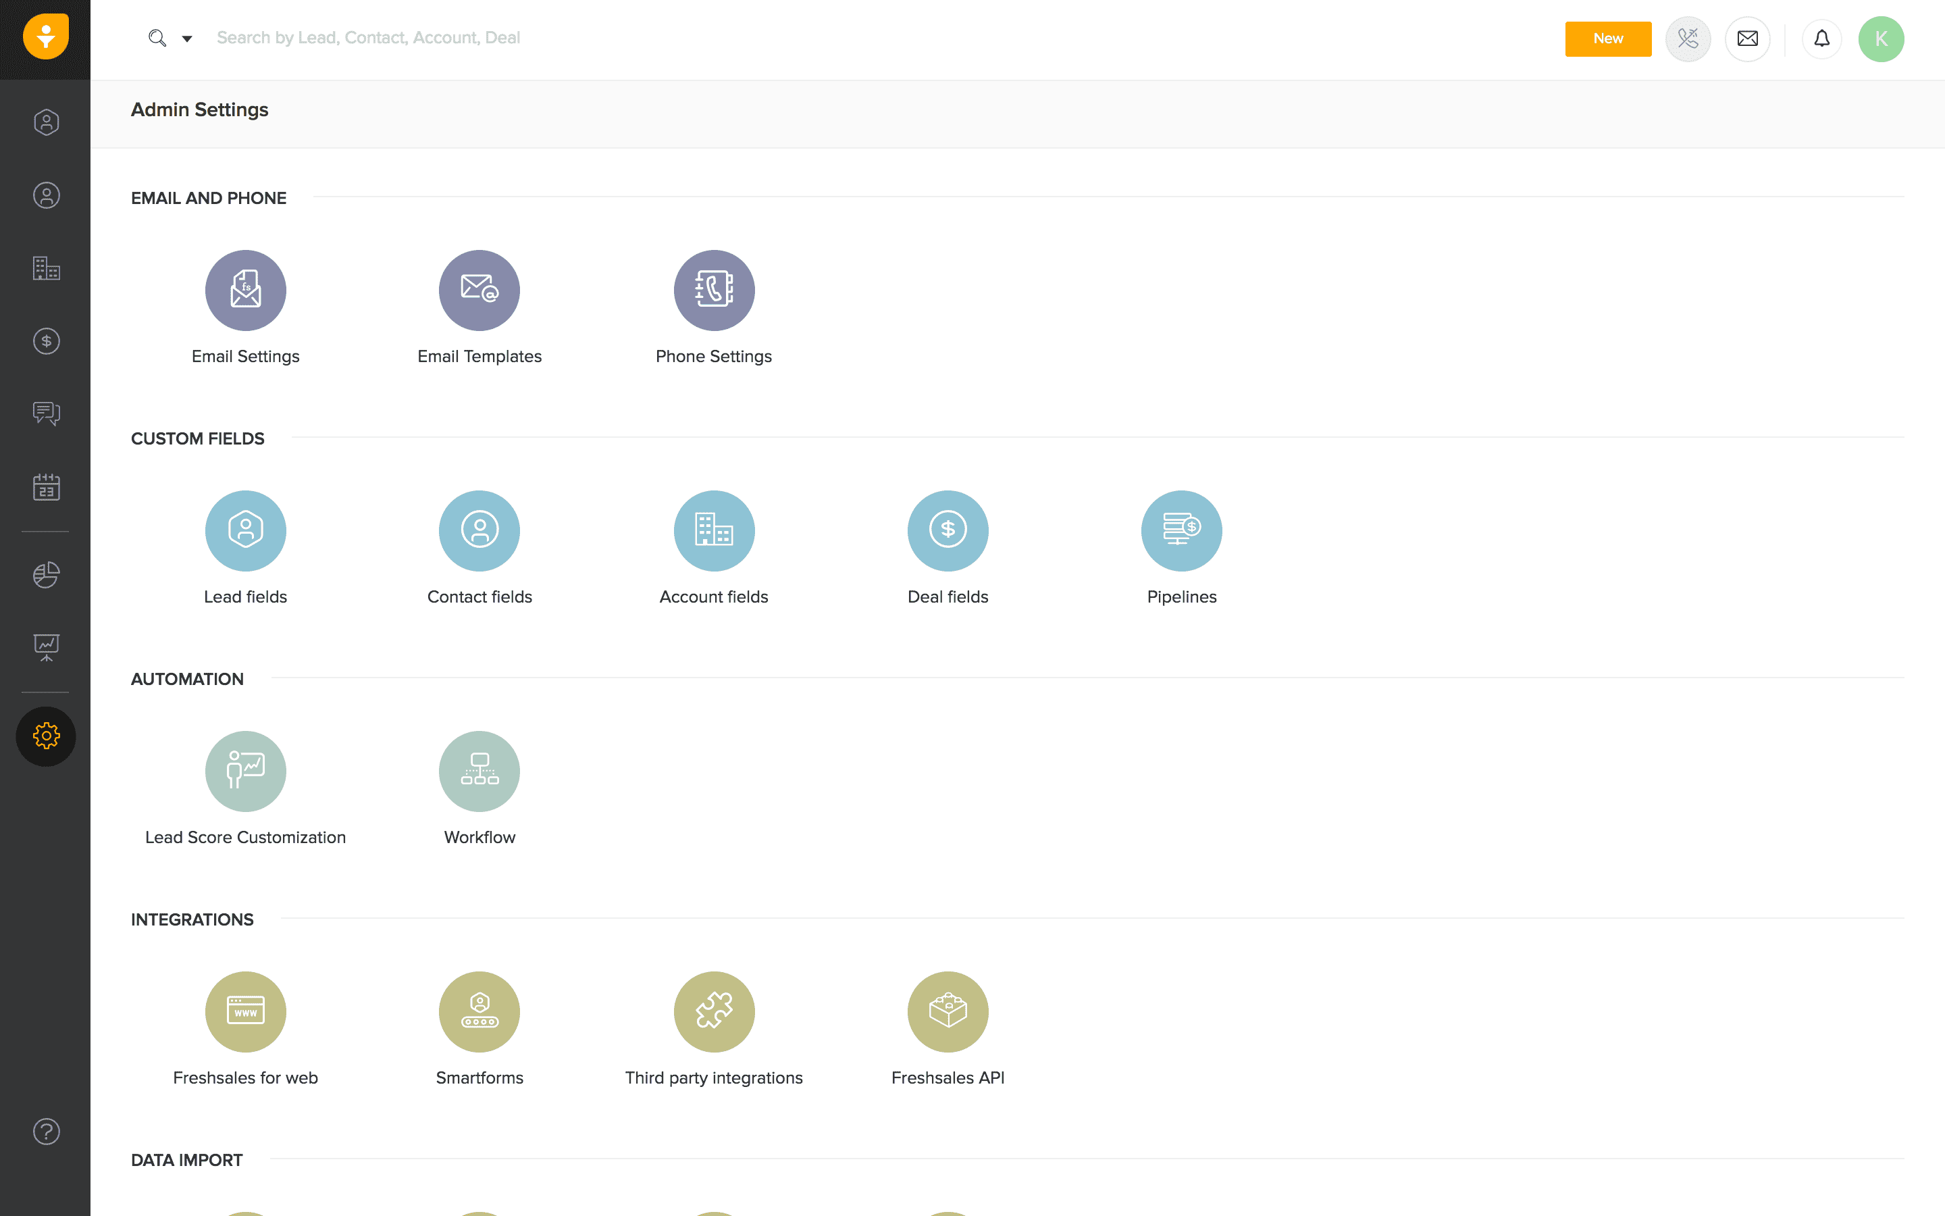1945x1216 pixels.
Task: Open Freshsales API icon
Action: [948, 1011]
